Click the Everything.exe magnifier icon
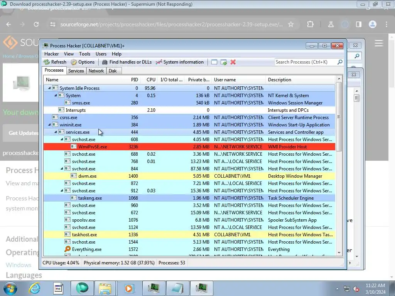 (x=68, y=249)
